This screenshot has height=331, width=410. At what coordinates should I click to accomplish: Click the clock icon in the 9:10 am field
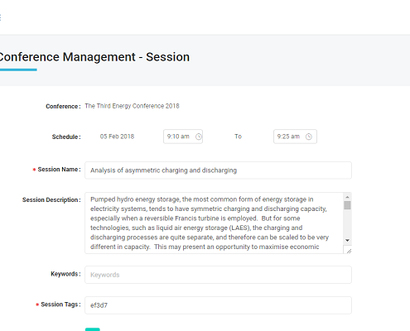tap(199, 137)
